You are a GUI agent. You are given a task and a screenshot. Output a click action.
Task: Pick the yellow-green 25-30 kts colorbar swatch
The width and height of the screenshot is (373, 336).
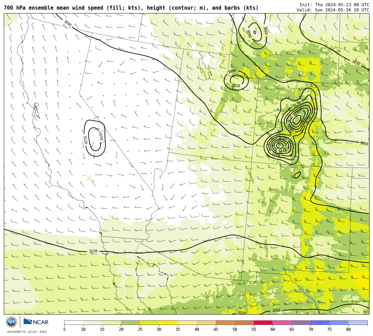point(150,323)
